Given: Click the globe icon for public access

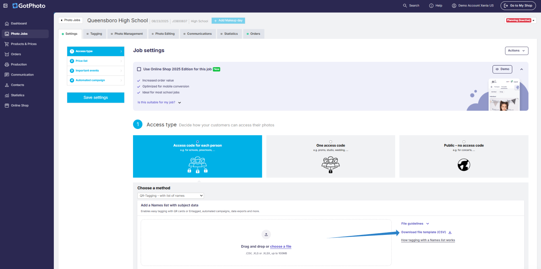Looking at the screenshot, I should pyautogui.click(x=464, y=165).
